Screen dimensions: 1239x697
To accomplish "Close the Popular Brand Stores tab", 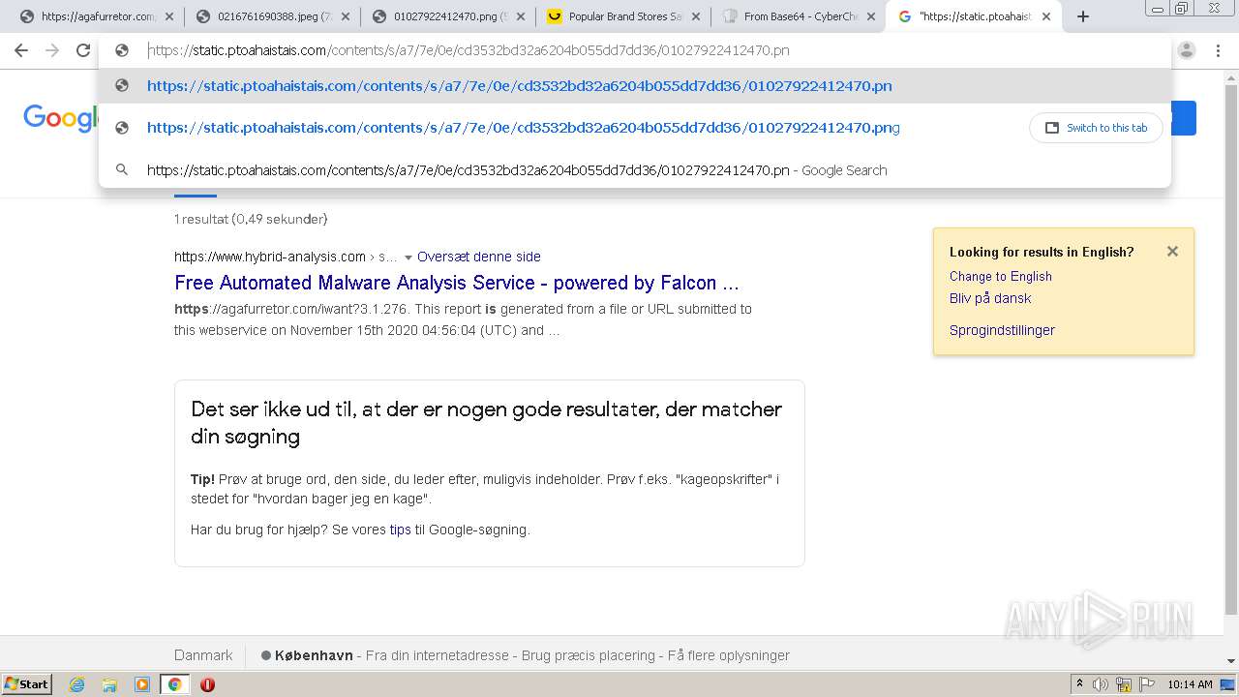I will pyautogui.click(x=696, y=16).
